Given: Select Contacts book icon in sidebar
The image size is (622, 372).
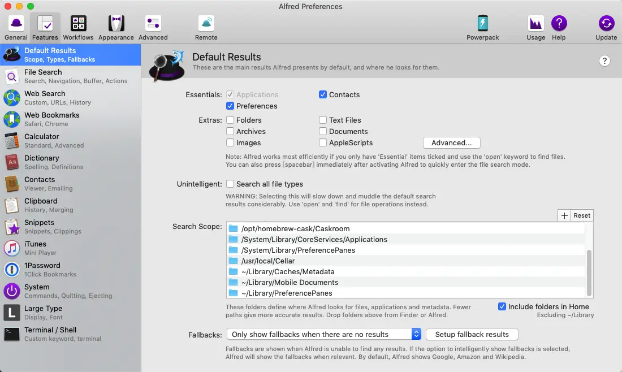Looking at the screenshot, I should point(12,184).
